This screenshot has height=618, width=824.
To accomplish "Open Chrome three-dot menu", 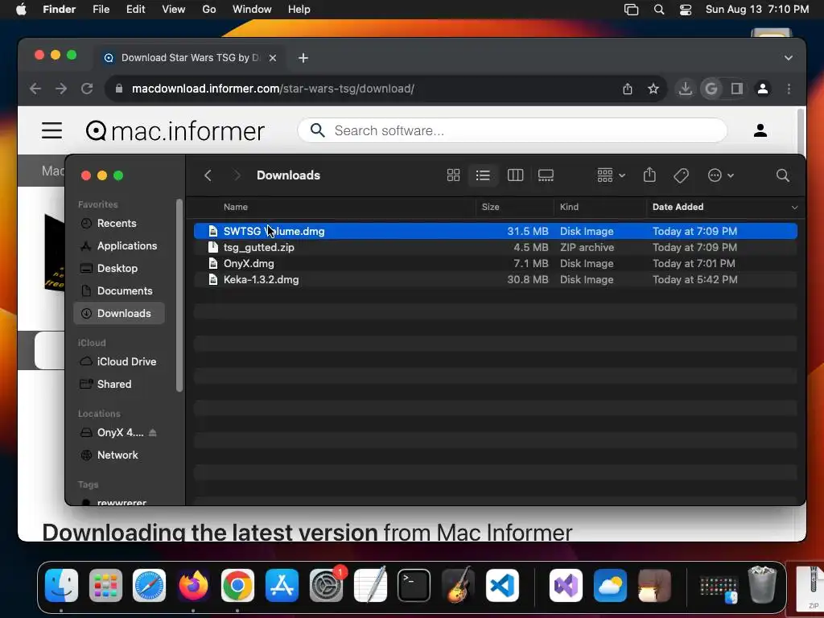I will [789, 89].
